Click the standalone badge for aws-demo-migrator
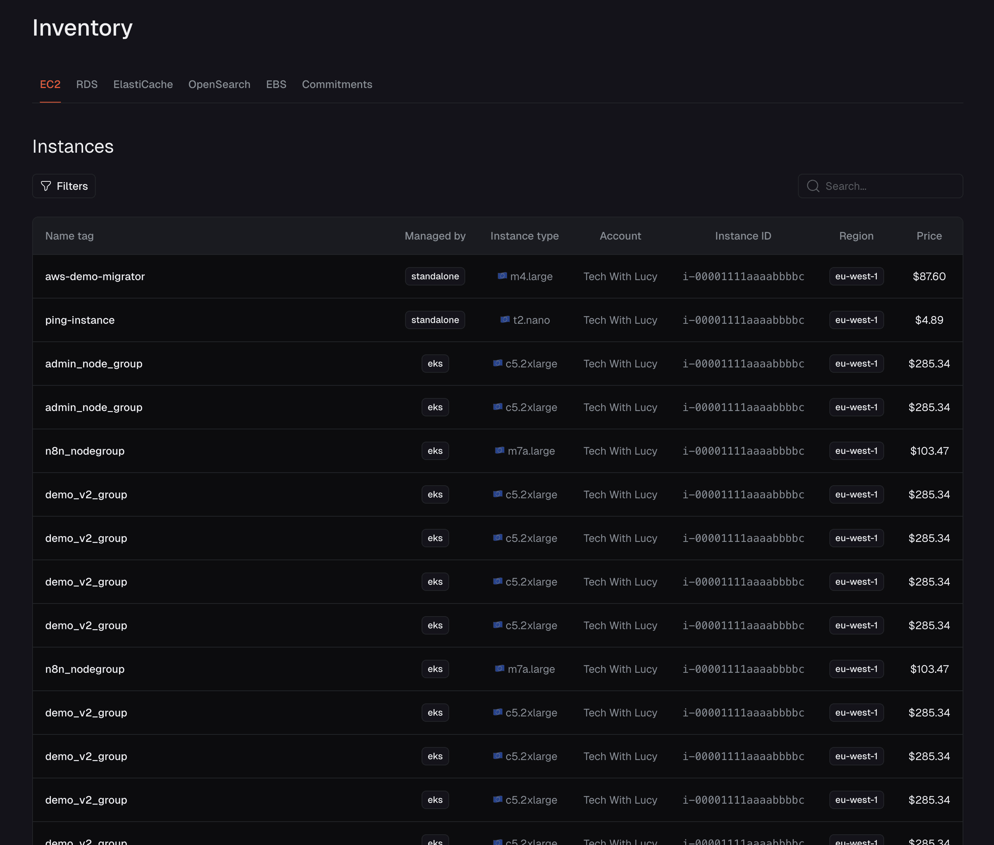The width and height of the screenshot is (994, 845). 435,276
